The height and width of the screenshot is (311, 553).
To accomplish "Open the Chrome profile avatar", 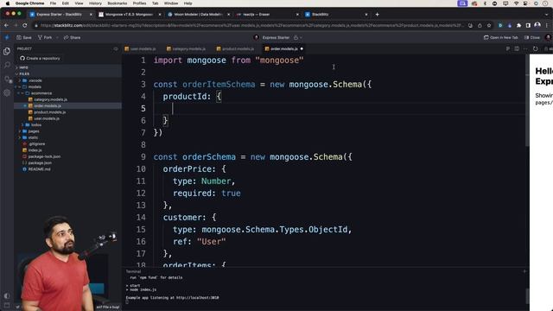I will pyautogui.click(x=537, y=25).
